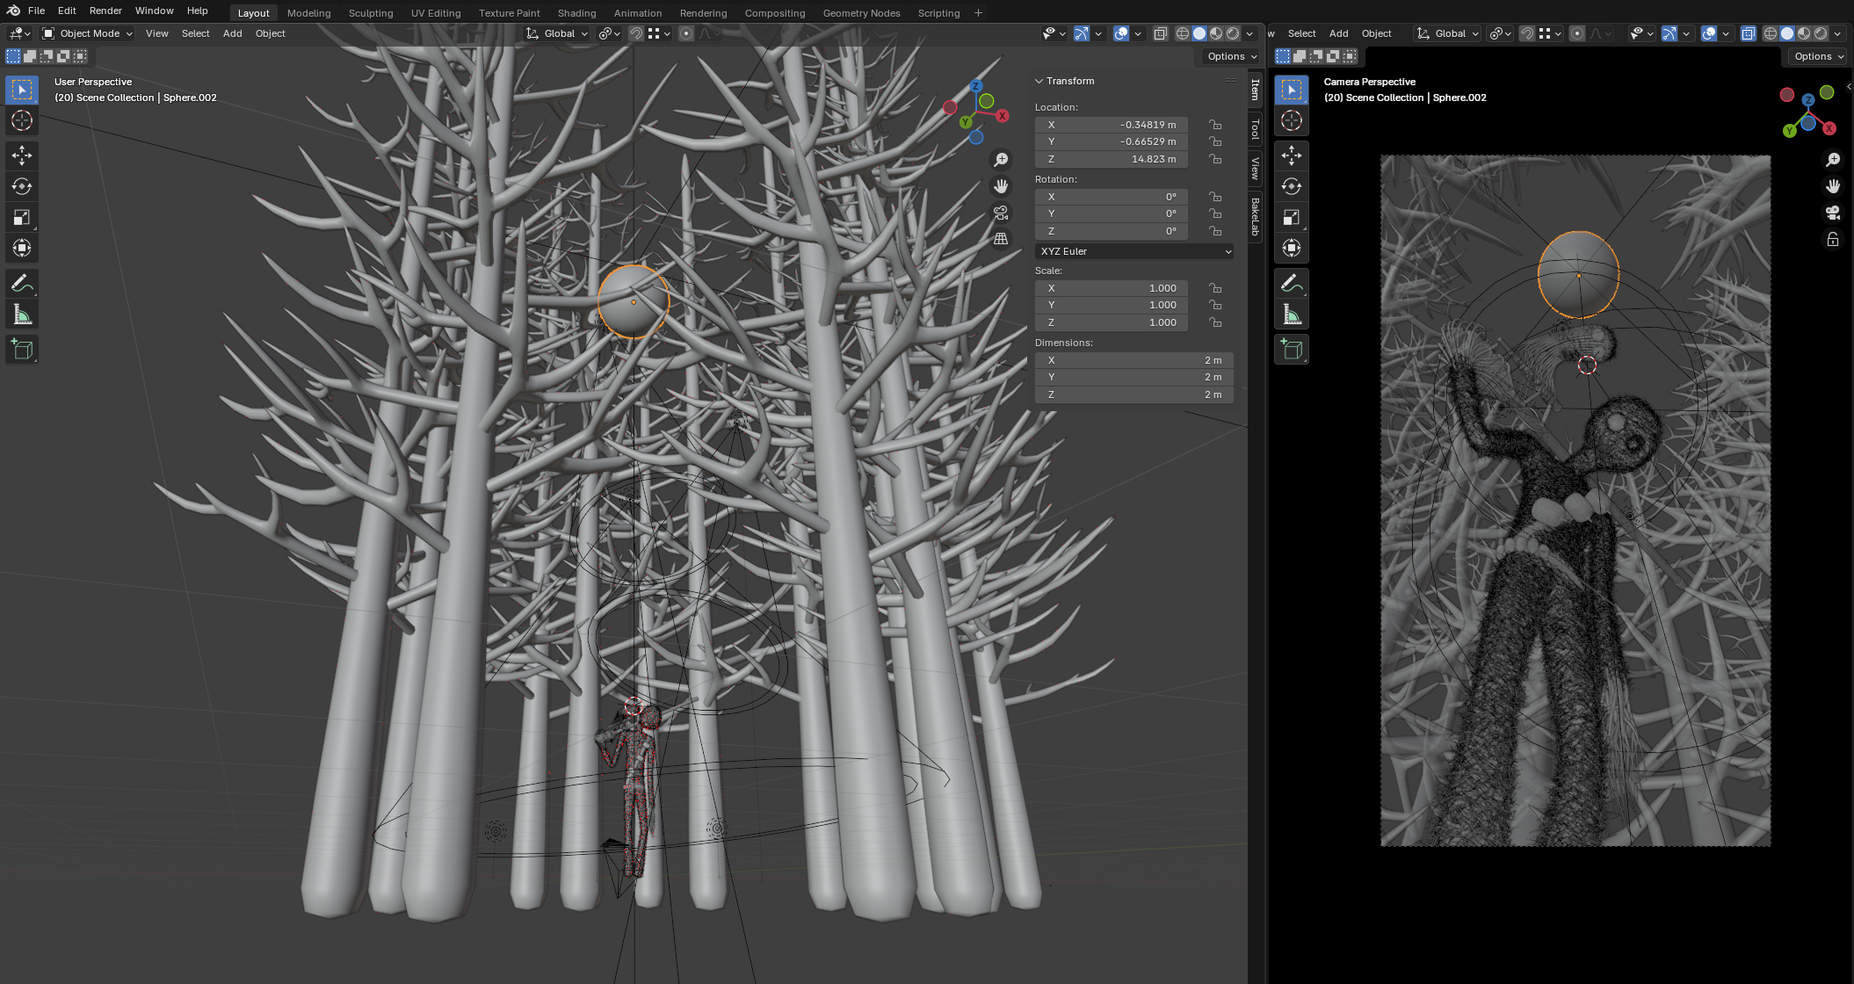The image size is (1854, 984).
Task: Switch to perspective/orthographic grid icon
Action: 1001,239
